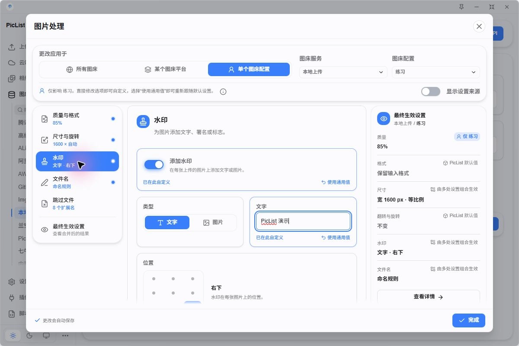Set watermark position to middle-left dot

154,293
